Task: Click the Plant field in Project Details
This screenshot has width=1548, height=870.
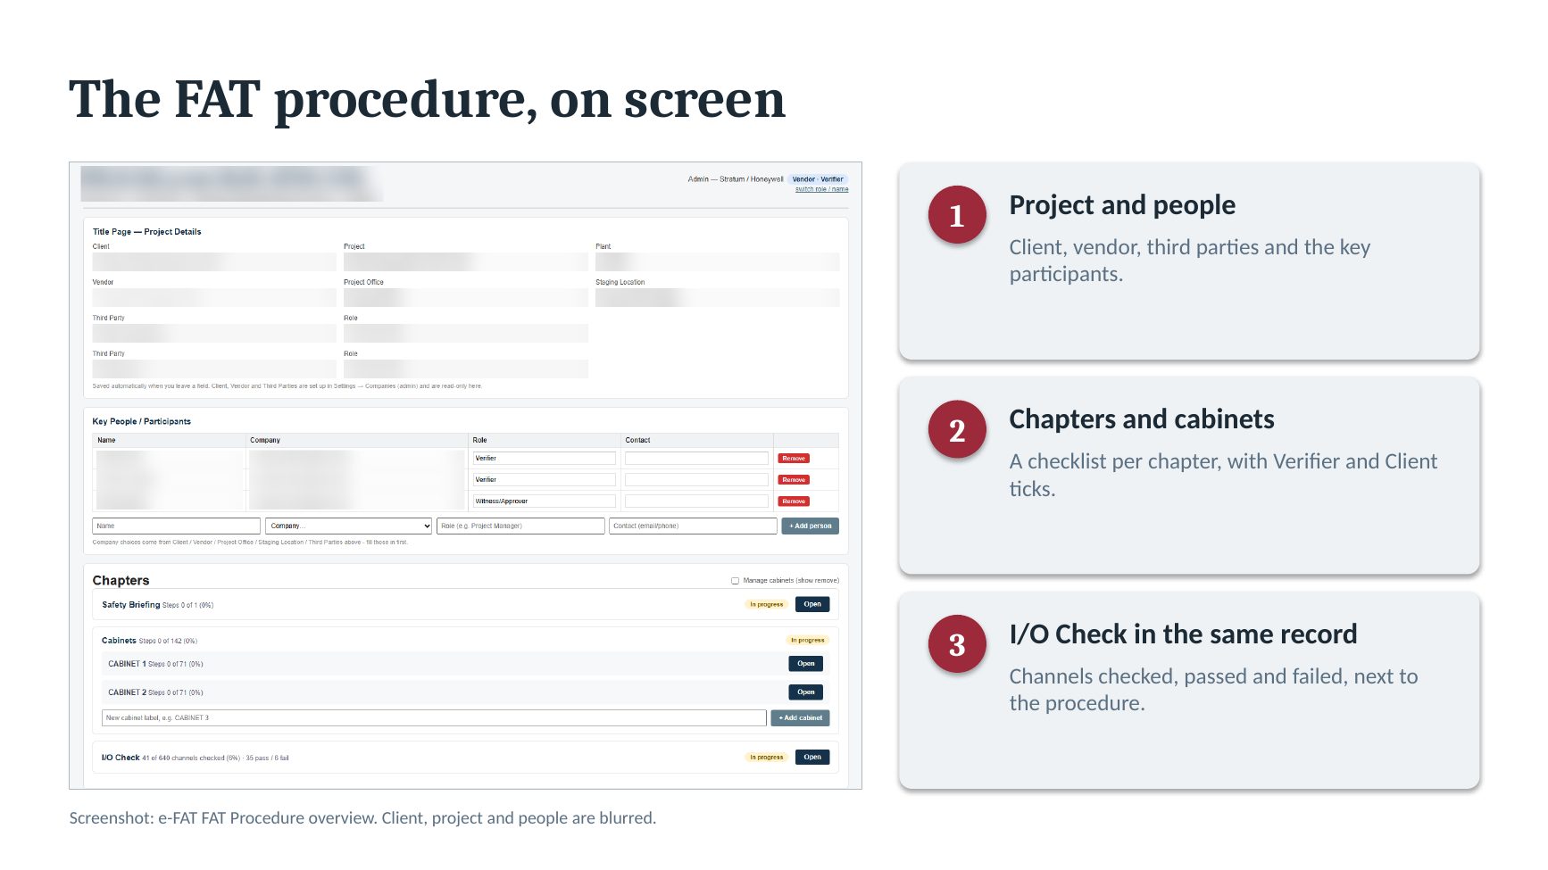Action: pyautogui.click(x=718, y=262)
